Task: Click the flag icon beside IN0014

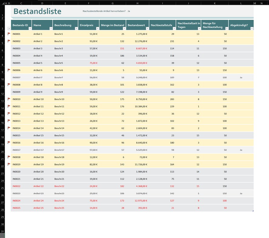Action: coord(9,128)
